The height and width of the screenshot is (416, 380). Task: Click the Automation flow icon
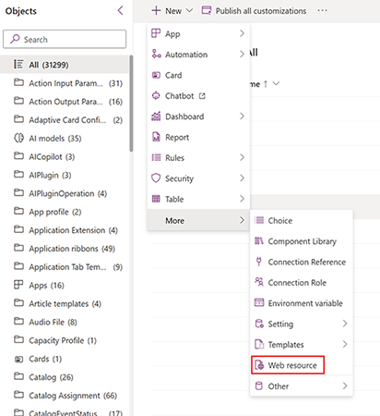pos(156,54)
